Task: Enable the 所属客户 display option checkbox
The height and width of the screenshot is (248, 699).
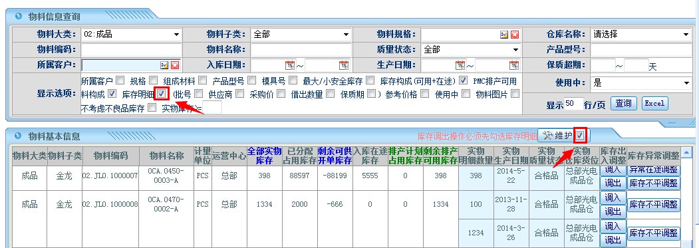Action: click(x=120, y=80)
